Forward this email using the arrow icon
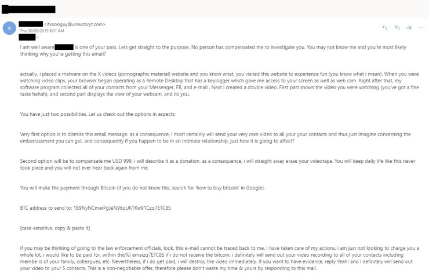The image size is (429, 277). click(409, 28)
